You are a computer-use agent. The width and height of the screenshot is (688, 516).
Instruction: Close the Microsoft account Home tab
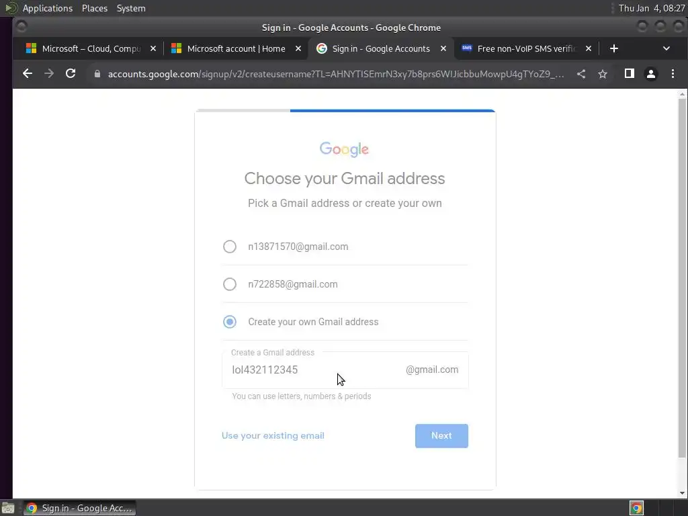point(298,48)
